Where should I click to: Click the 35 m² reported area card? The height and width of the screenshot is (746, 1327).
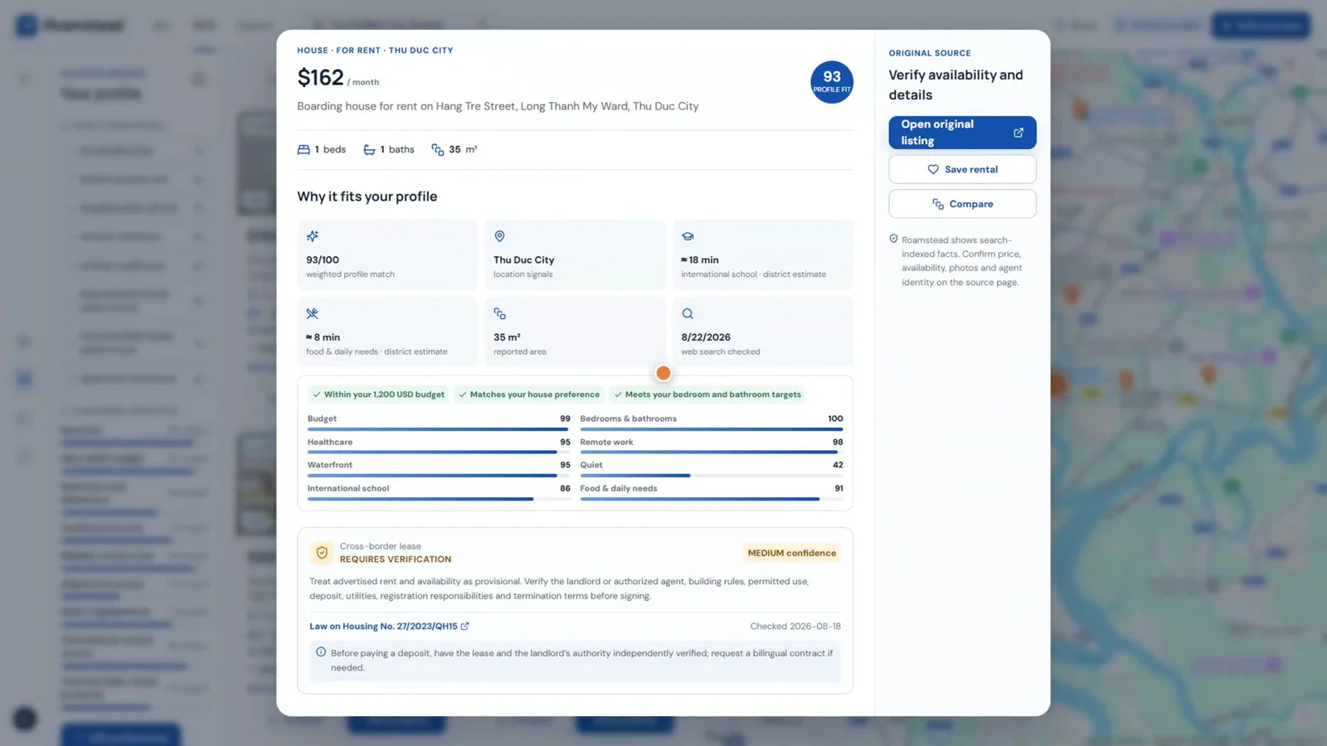(x=576, y=332)
